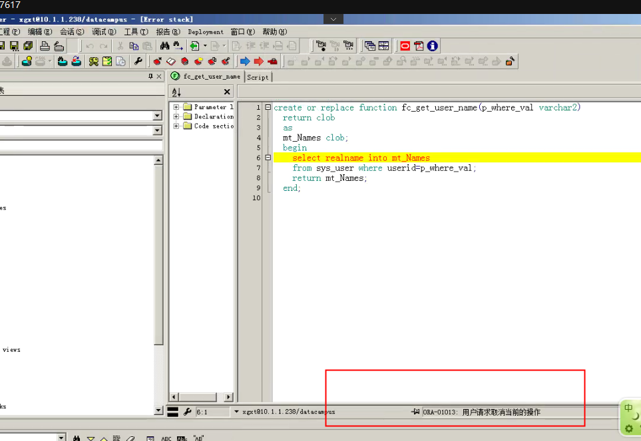Click the binoculars Find icon
Image resolution: width=641 pixels, height=441 pixels.
click(x=165, y=46)
